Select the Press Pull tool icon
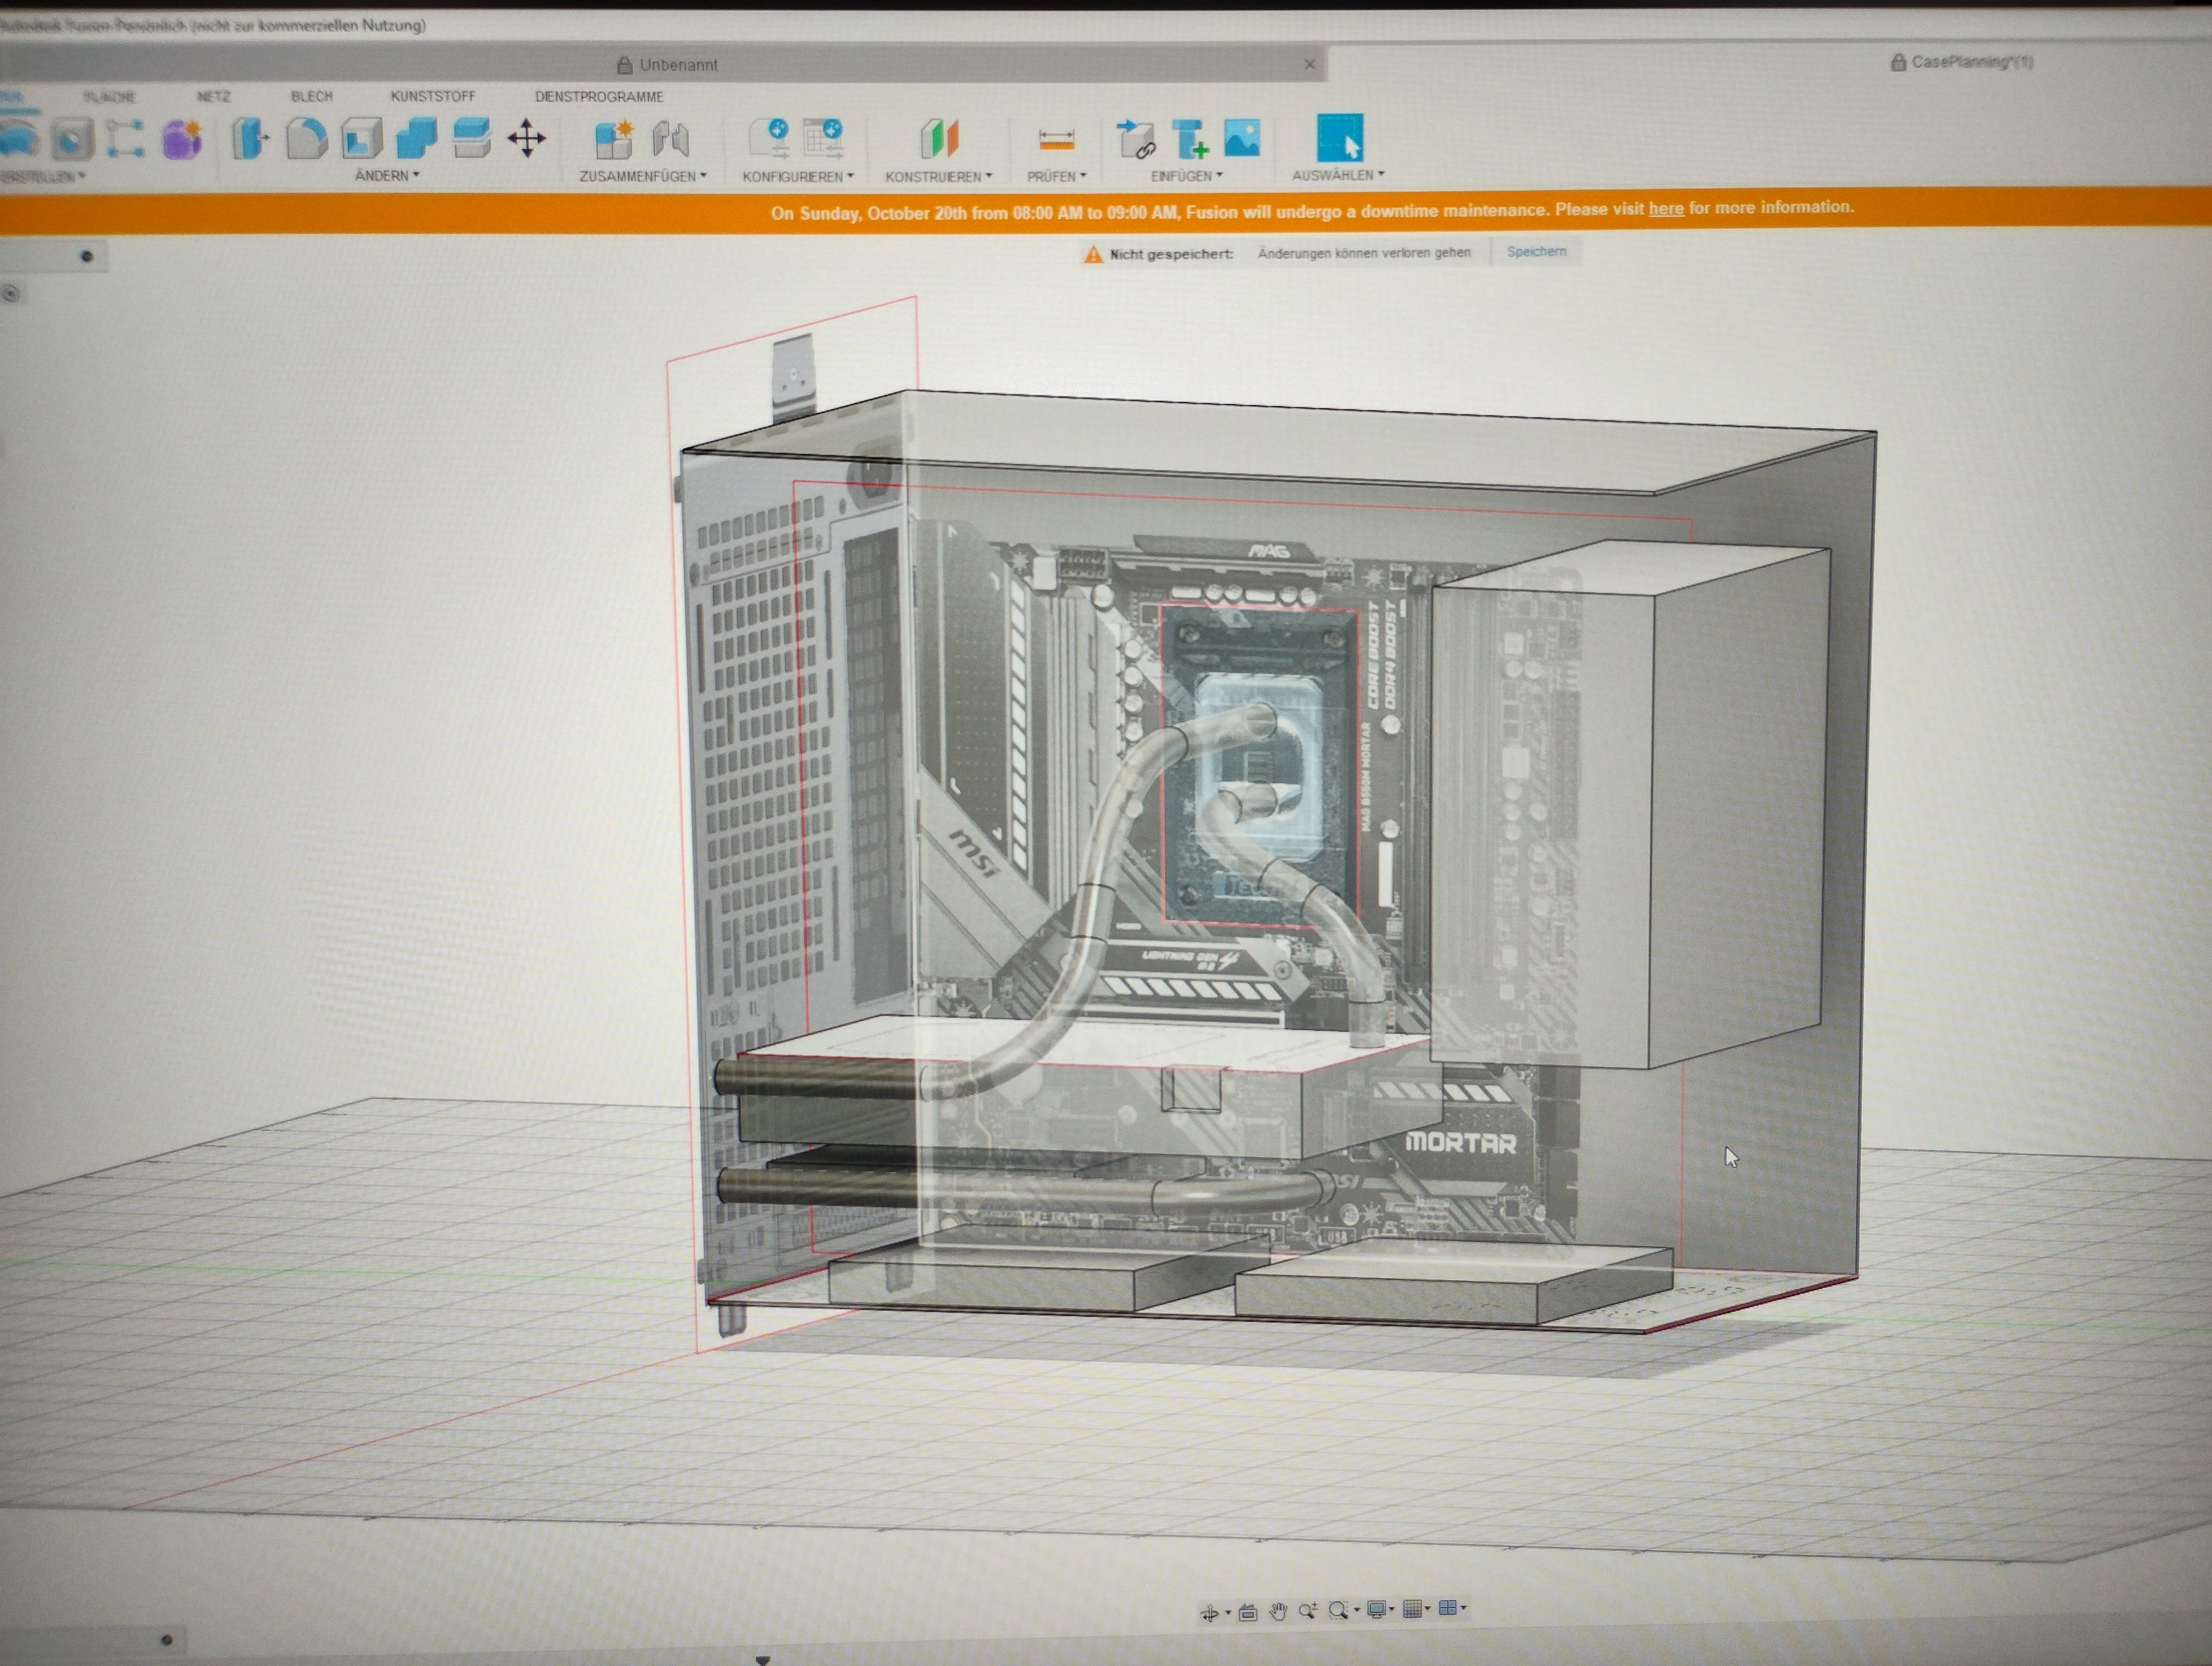The width and height of the screenshot is (2212, 1666). point(249,139)
